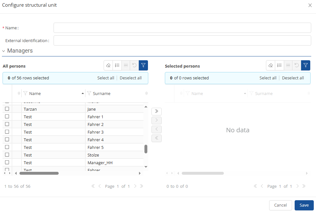Click the filter icon in Surname column header
Screen dimensions: 316x212
point(89,93)
